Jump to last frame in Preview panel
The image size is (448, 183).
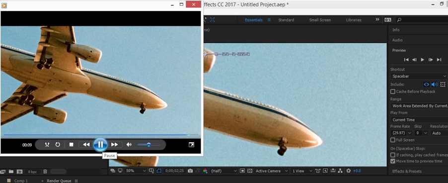coord(439,60)
